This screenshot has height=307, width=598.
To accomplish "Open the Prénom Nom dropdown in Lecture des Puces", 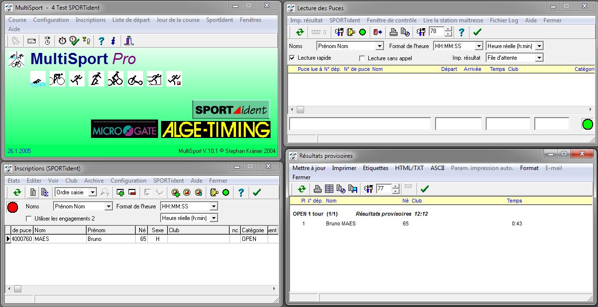I will pyautogui.click(x=380, y=46).
